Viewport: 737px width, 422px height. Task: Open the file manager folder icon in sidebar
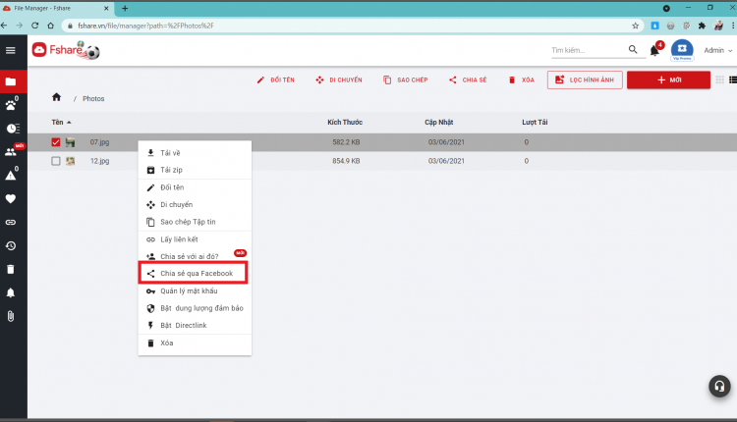tap(11, 81)
